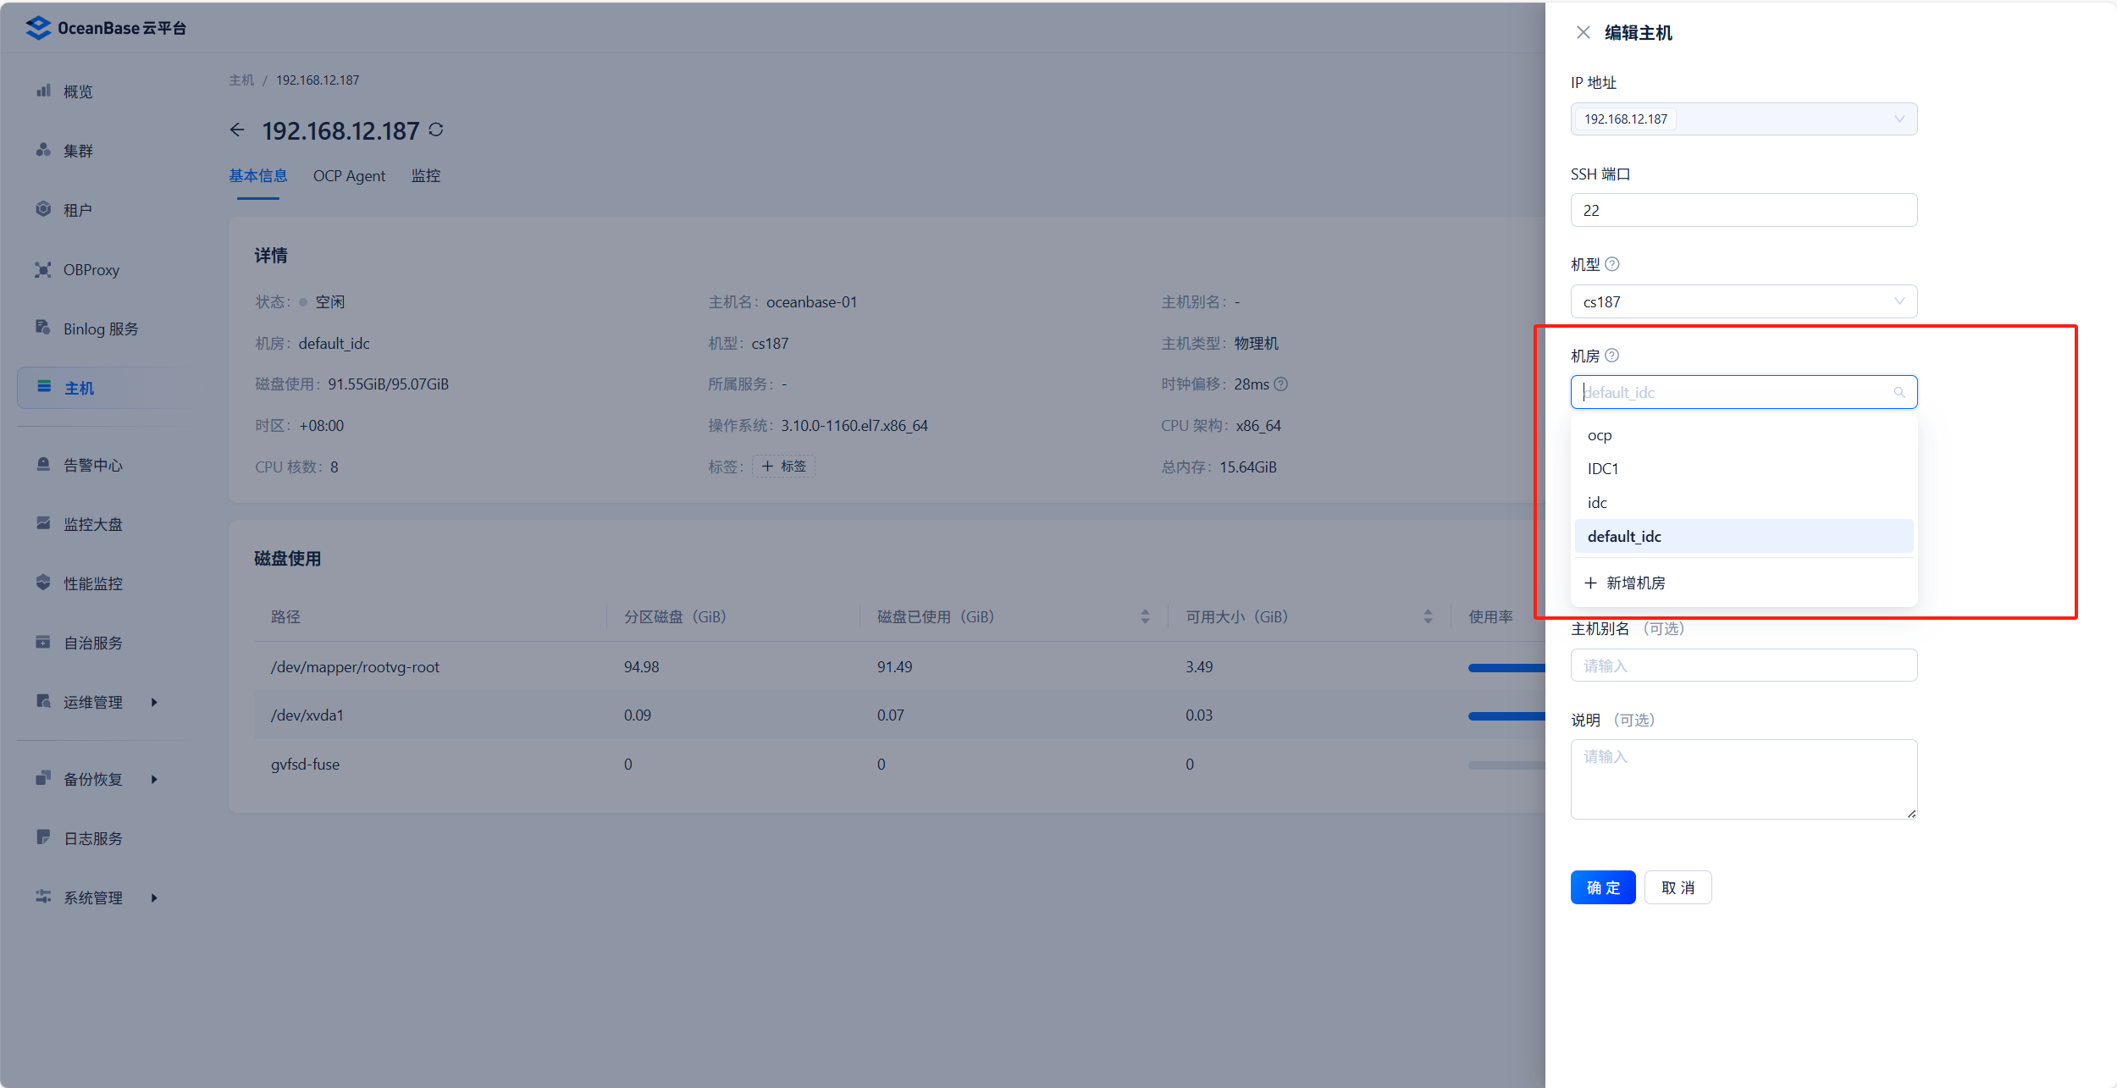Click the 主机 list icon

coord(44,387)
